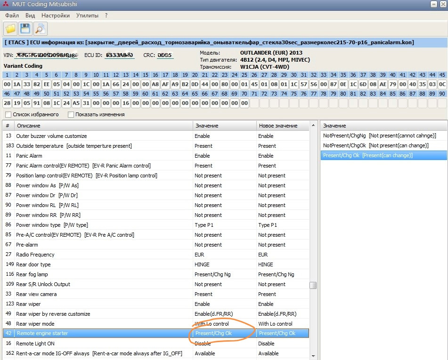Toggle the Показать изменения checkbox
448x360 pixels.
pos(71,114)
